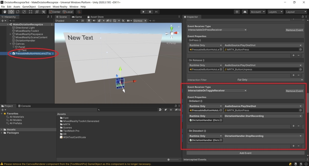This screenshot has height=166, width=309.
Task: Click Add Event button
Action: pyautogui.click(x=245, y=153)
